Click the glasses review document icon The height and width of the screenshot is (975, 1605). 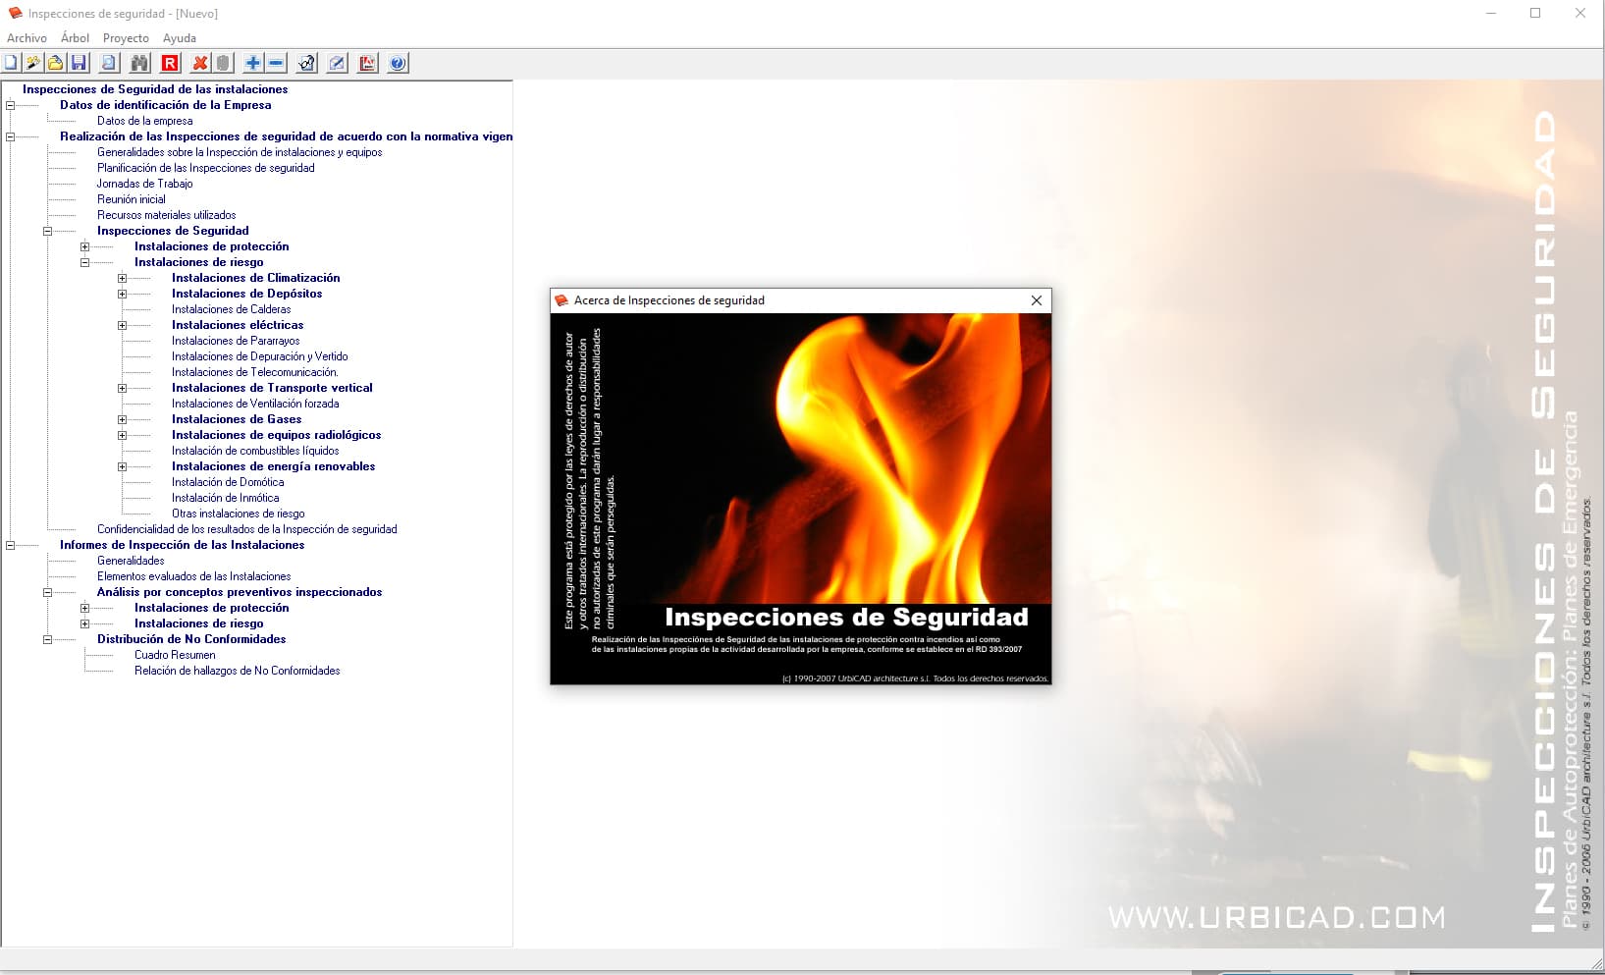(306, 63)
